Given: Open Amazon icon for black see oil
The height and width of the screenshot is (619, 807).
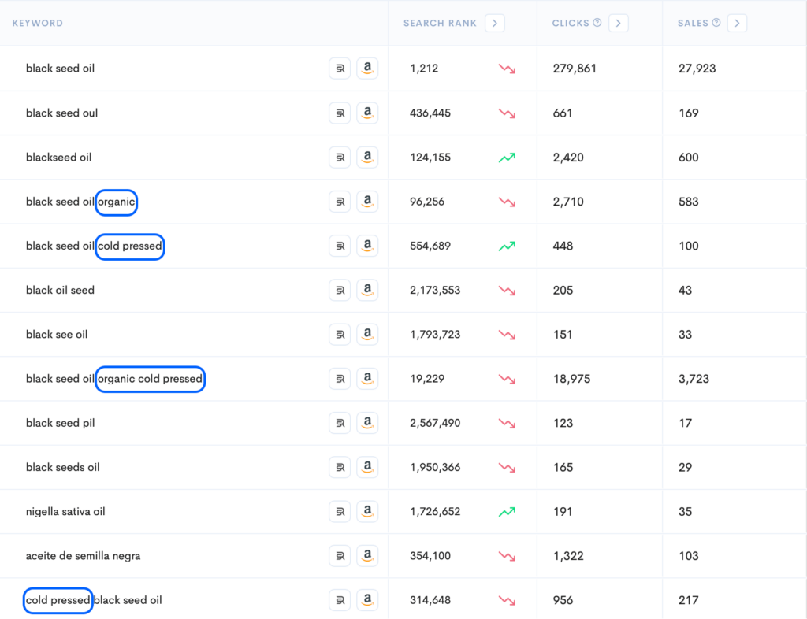Looking at the screenshot, I should coord(367,335).
